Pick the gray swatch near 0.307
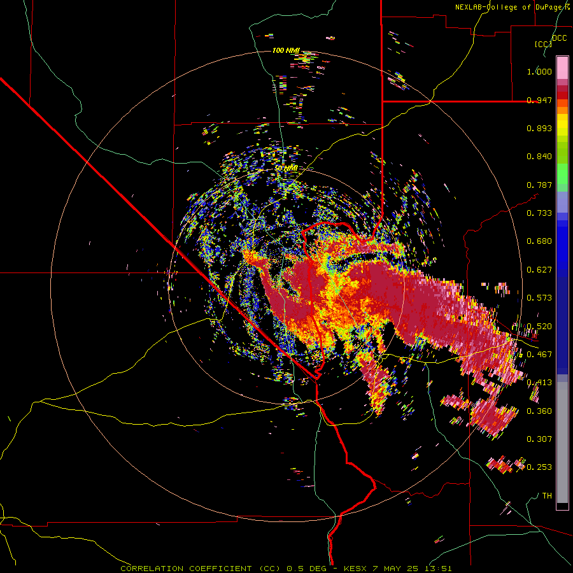 [562, 442]
